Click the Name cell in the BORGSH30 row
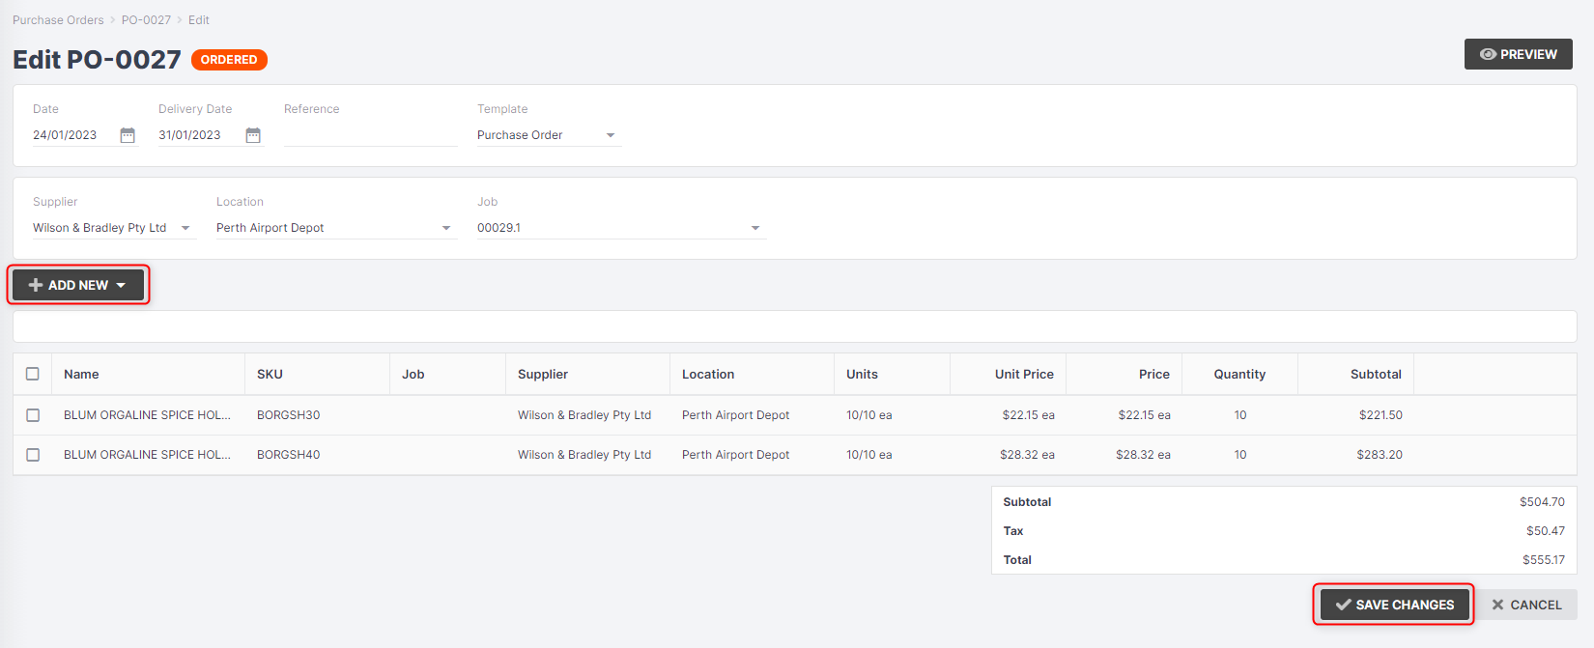 pyautogui.click(x=147, y=415)
